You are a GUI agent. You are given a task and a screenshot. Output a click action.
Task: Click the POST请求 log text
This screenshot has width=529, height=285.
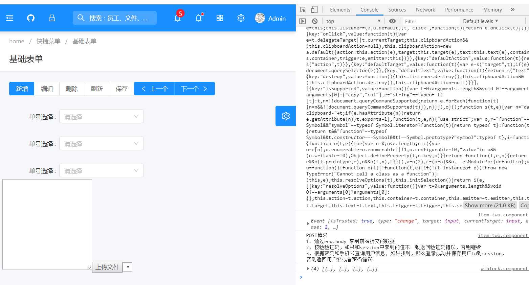(317, 235)
